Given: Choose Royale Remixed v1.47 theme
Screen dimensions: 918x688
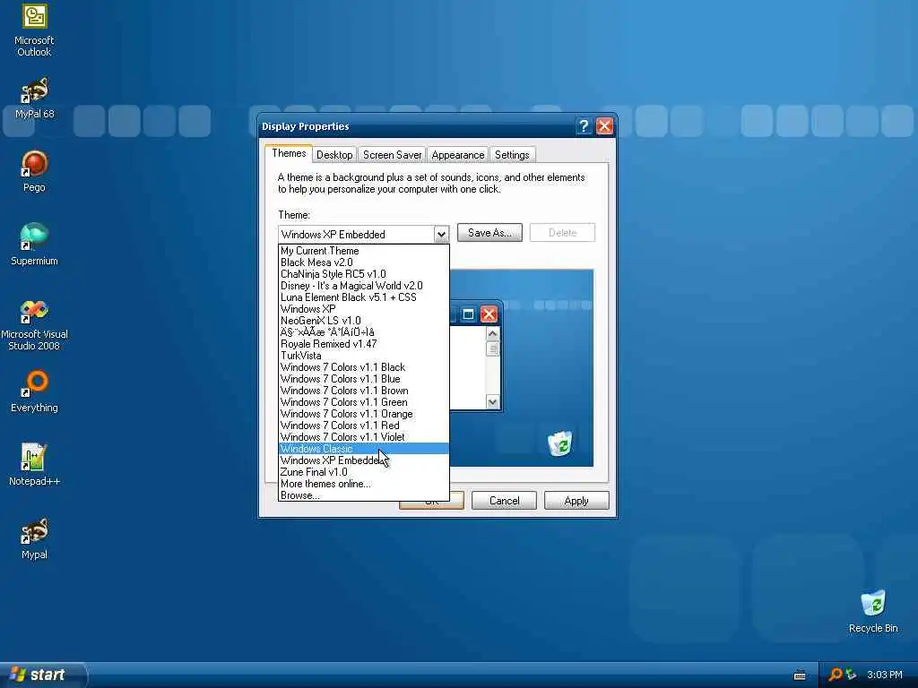Looking at the screenshot, I should [x=364, y=344].
